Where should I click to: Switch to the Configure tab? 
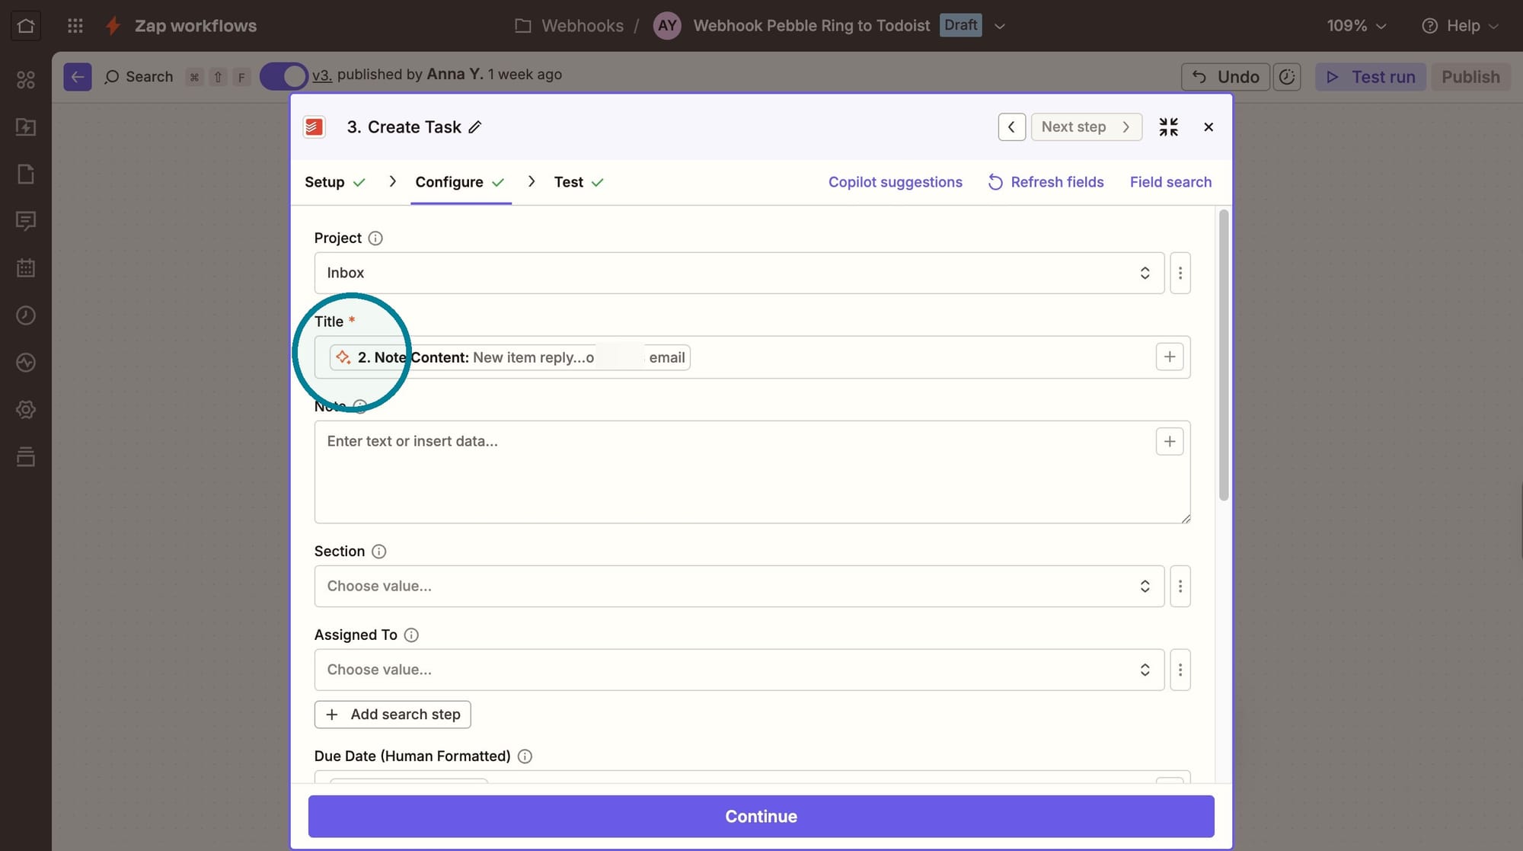tap(460, 182)
